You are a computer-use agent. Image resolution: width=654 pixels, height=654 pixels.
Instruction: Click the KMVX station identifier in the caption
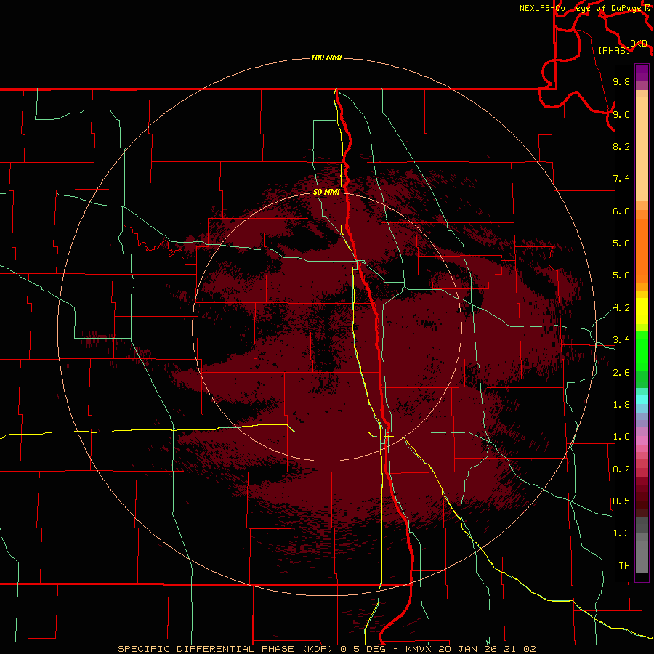coord(418,649)
